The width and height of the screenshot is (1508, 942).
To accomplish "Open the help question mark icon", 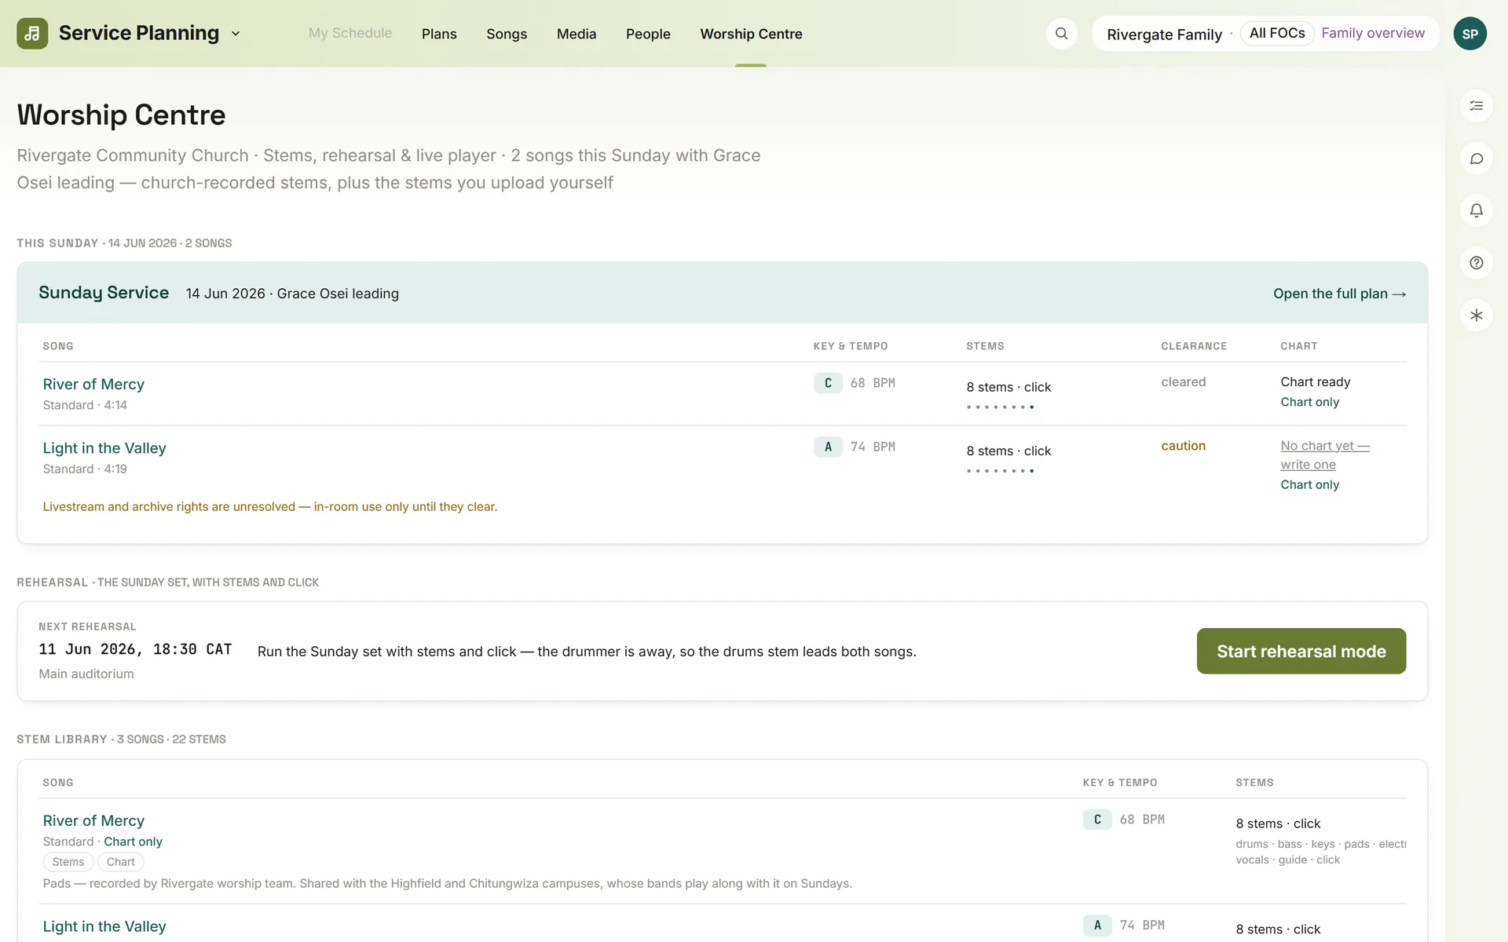I will 1476,263.
